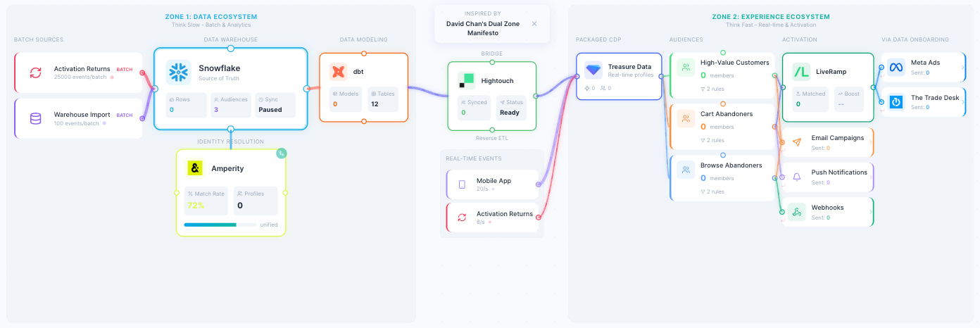The height and width of the screenshot is (328, 980).
Task: Click the Push Notifications bell icon
Action: pos(796,177)
